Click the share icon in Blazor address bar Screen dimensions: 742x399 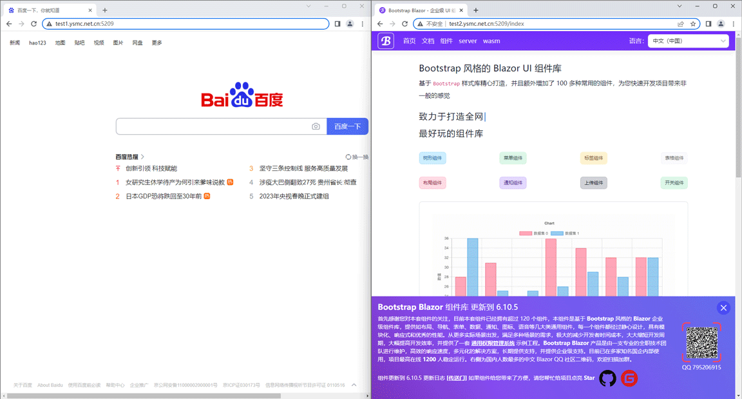click(680, 24)
